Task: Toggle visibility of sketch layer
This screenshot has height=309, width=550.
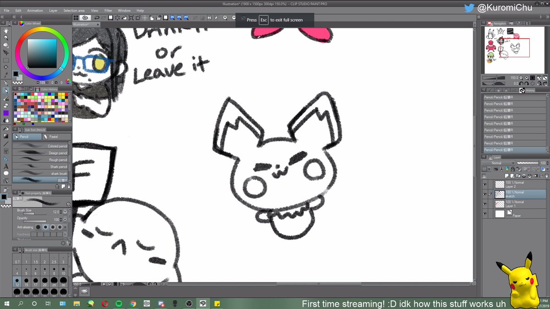Action: (485, 194)
